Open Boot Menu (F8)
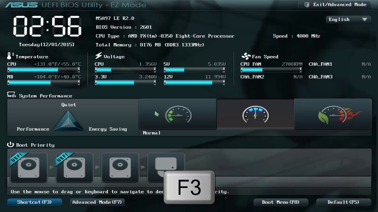This screenshot has width=378, height=212. tap(281, 202)
